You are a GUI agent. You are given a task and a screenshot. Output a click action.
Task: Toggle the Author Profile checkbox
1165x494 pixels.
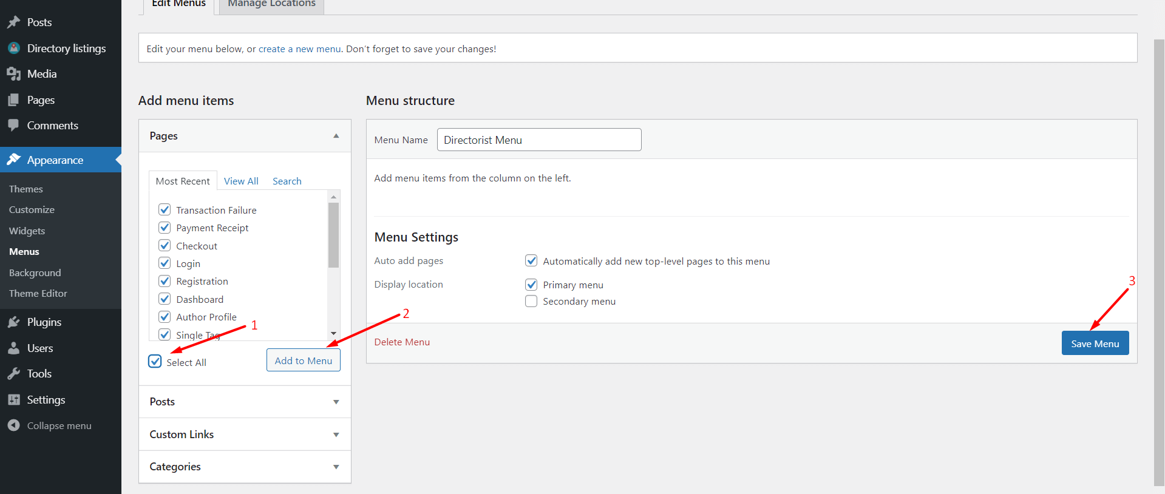(x=165, y=317)
